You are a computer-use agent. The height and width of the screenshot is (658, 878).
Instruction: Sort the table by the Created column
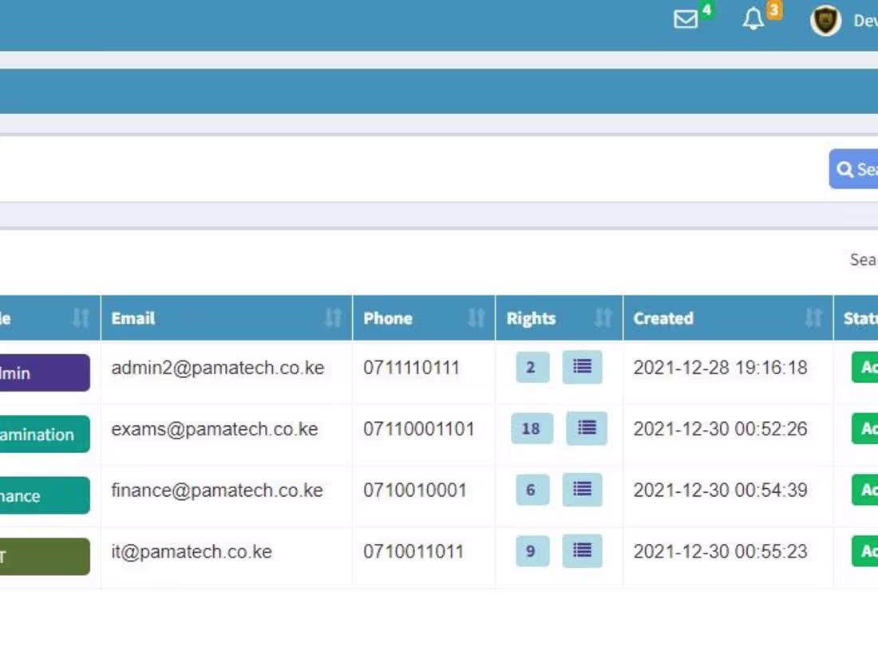[814, 317]
